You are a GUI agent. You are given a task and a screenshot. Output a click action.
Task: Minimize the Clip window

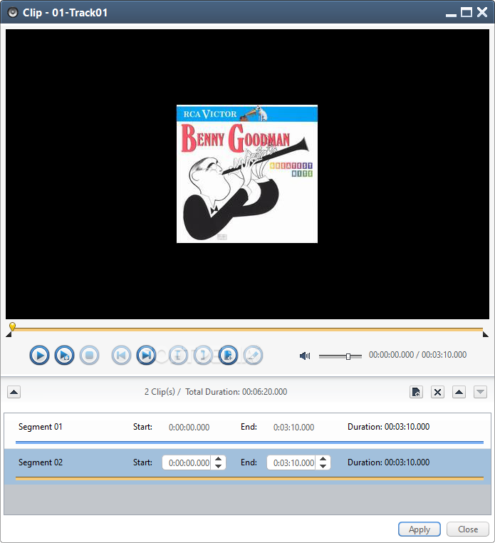[451, 14]
